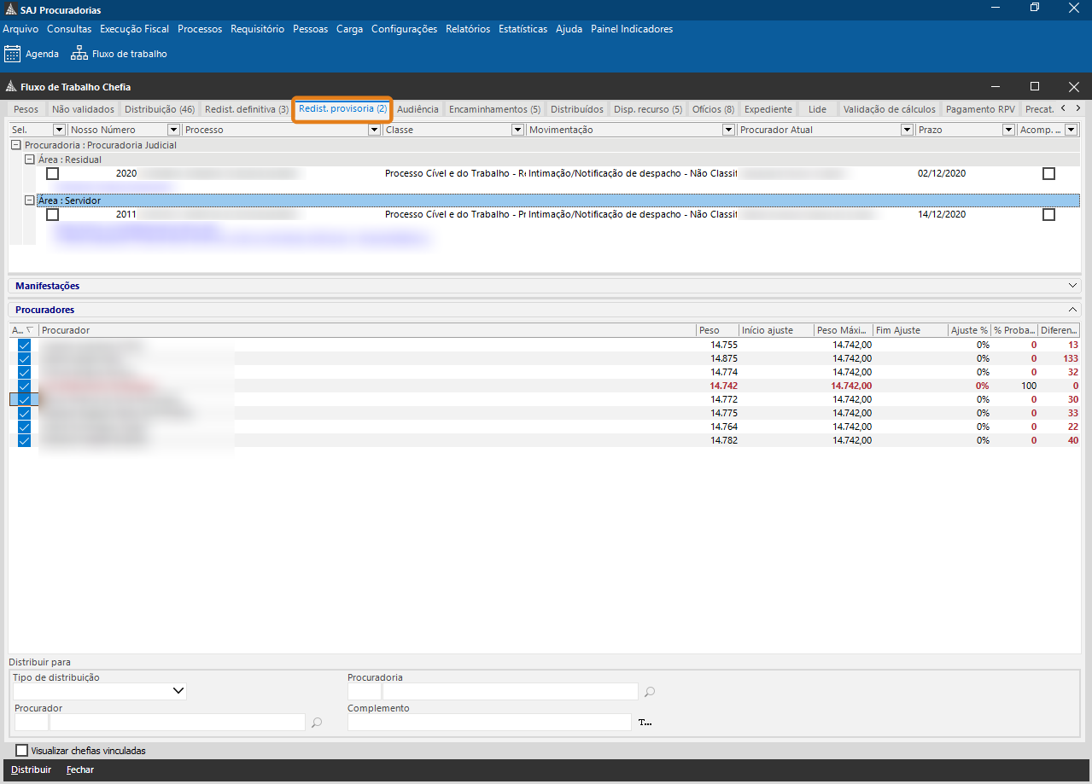Switch to the Distribuição (46) tab
Image resolution: width=1092 pixels, height=784 pixels.
coord(160,109)
